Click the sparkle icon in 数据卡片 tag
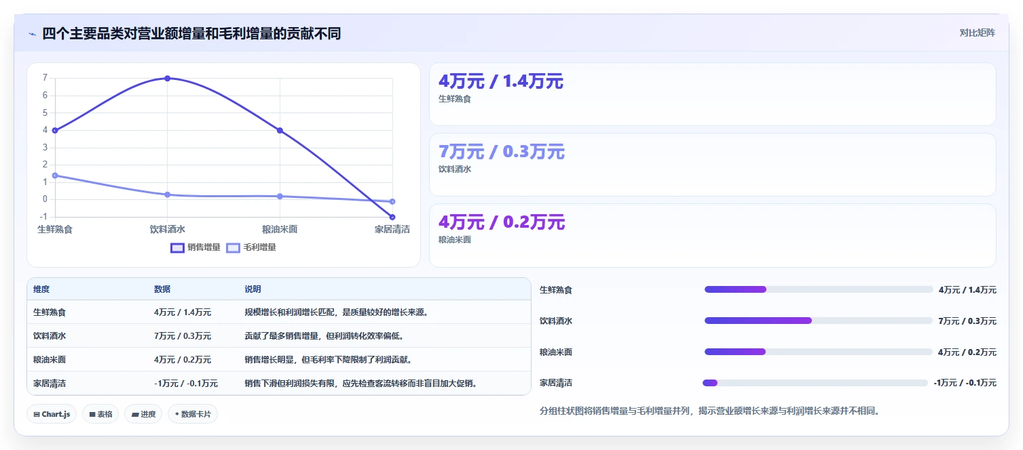1023x450 pixels. pos(176,414)
